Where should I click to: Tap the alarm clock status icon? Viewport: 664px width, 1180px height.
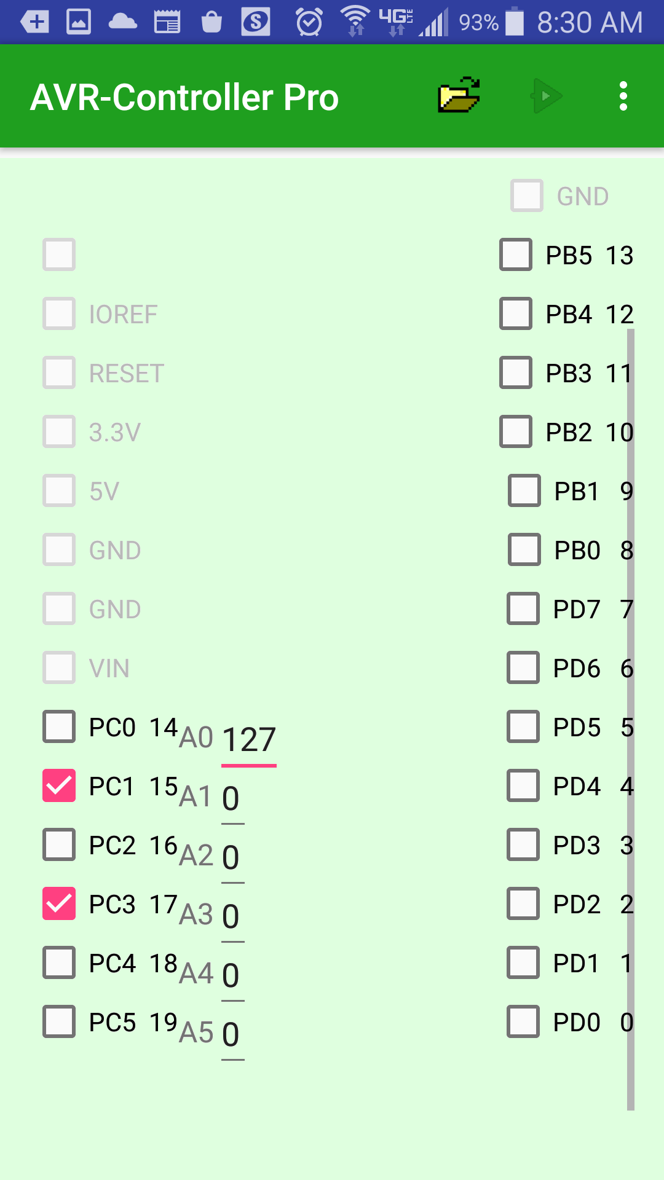[x=309, y=23]
